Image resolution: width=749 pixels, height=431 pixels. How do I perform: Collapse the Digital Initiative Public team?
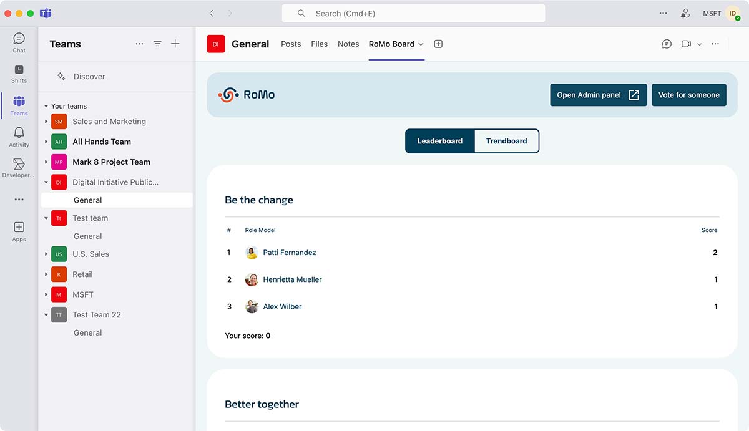point(46,182)
